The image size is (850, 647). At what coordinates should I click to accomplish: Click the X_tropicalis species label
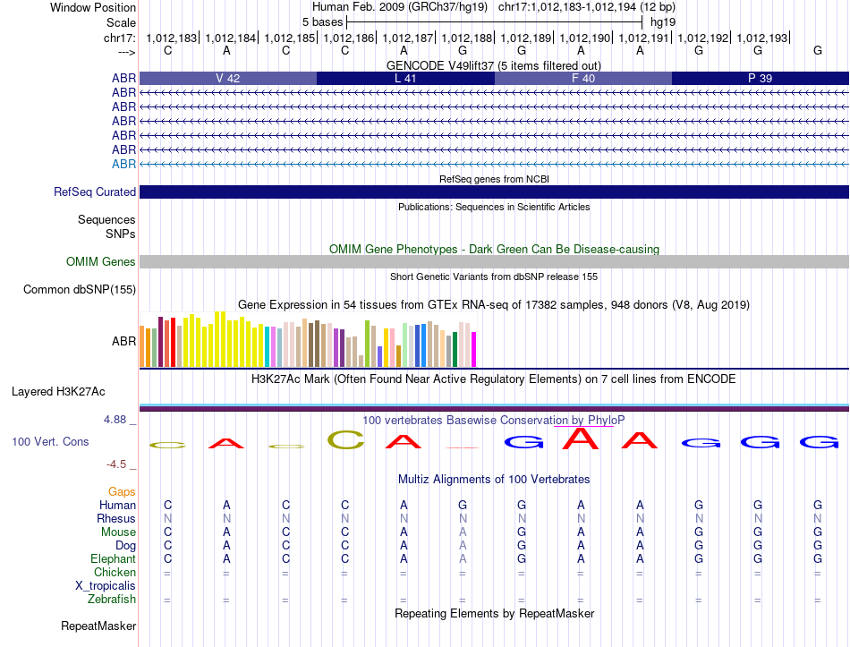tap(106, 586)
